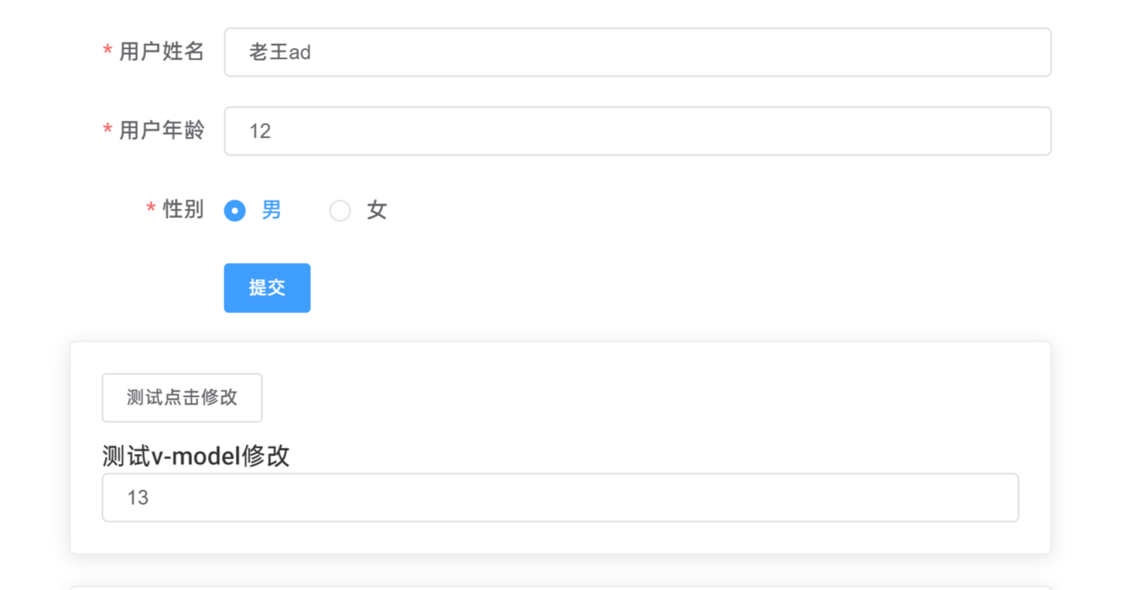Focus the input below 测试v-model修改
The width and height of the screenshot is (1125, 590).
click(559, 497)
